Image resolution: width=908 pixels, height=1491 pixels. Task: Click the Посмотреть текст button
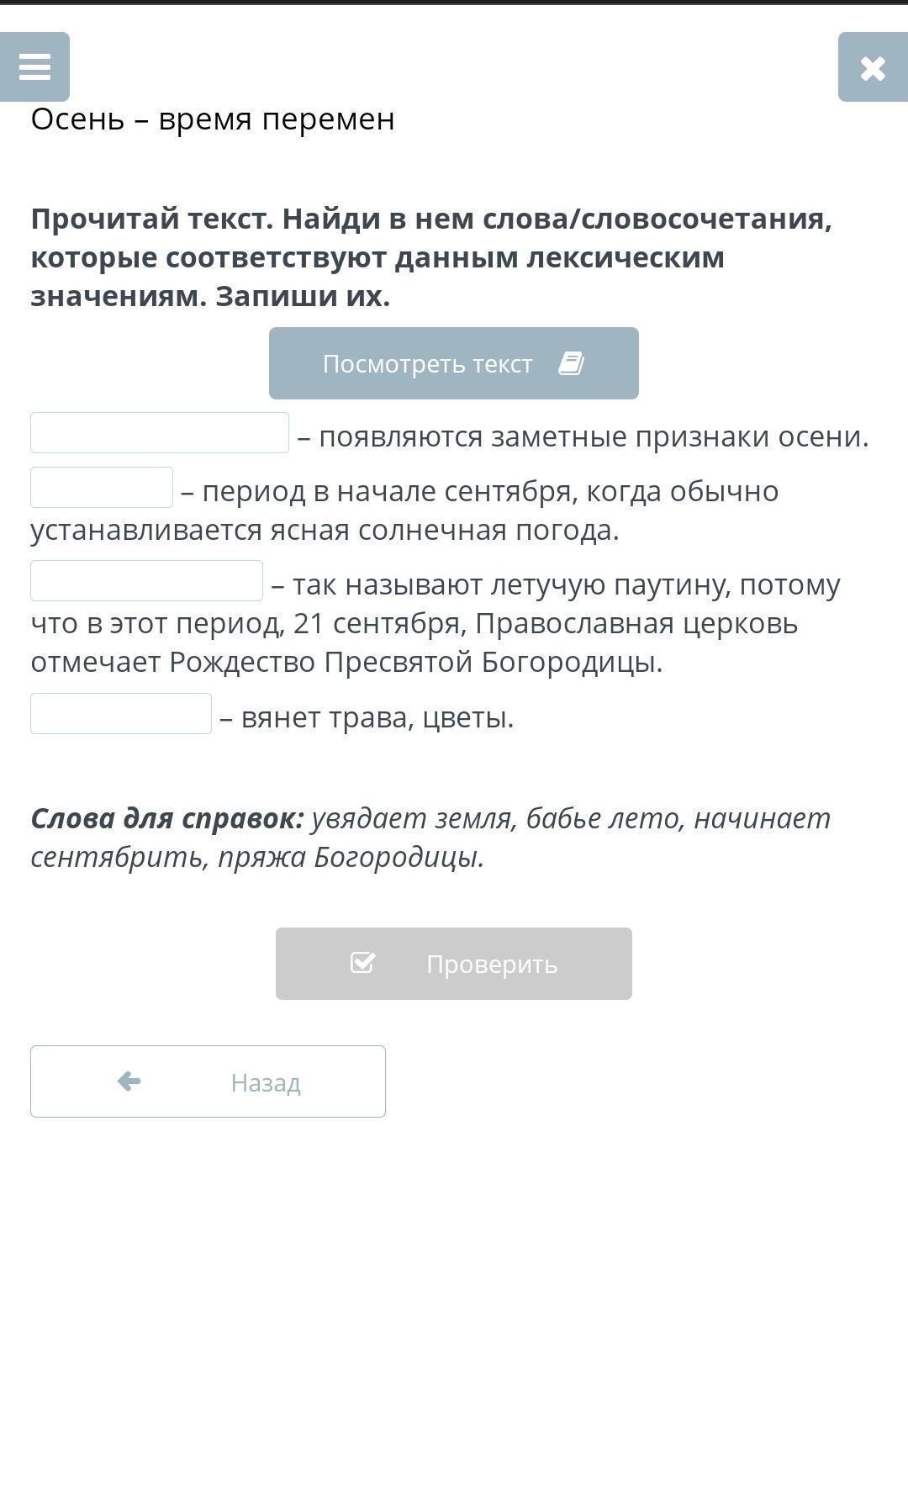point(453,363)
